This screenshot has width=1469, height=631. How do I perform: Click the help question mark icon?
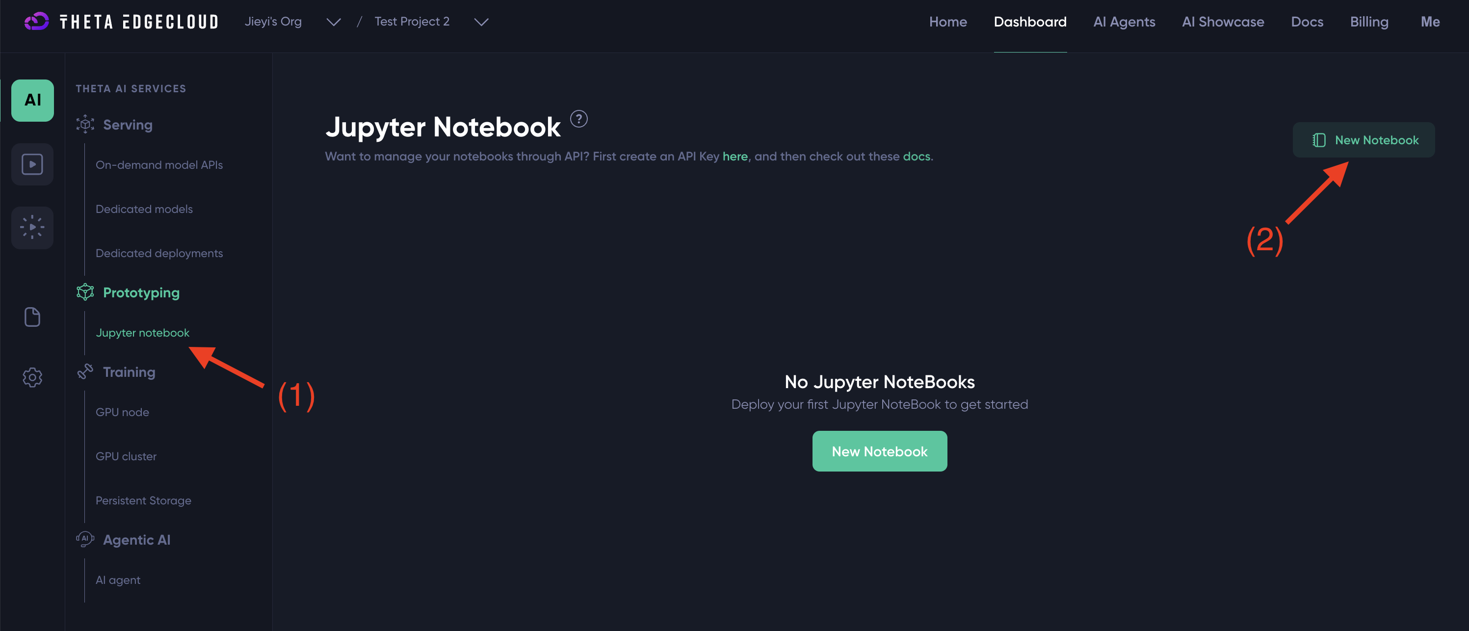coord(579,119)
